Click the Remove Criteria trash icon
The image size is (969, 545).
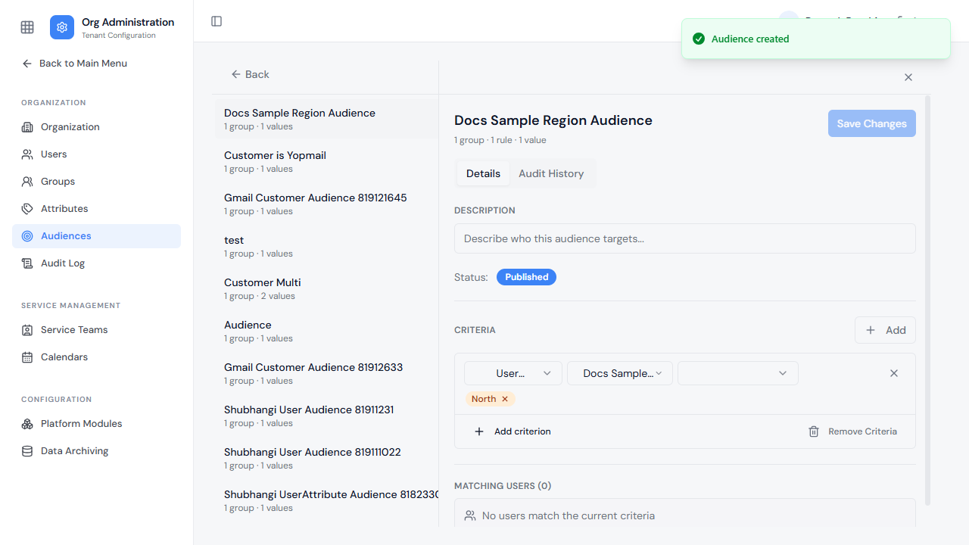[x=814, y=431]
